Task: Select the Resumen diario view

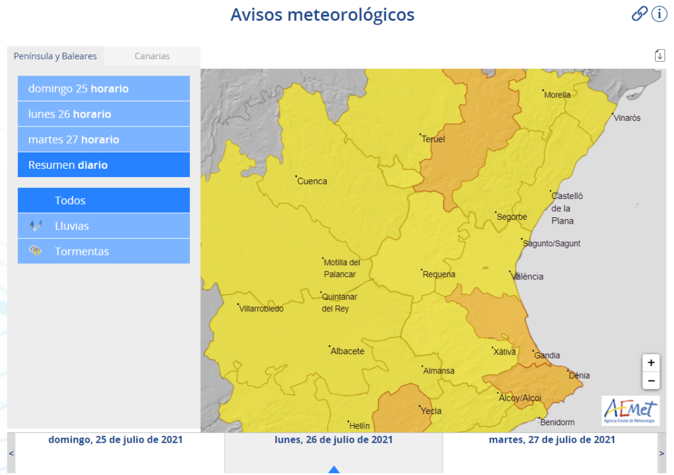Action: click(x=103, y=165)
